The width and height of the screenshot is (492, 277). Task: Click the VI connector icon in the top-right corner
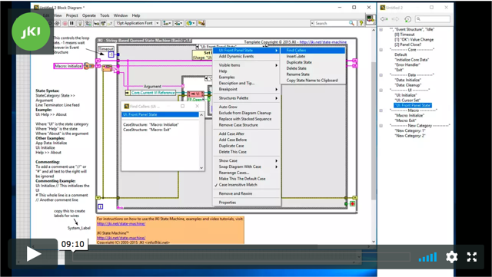point(371,19)
